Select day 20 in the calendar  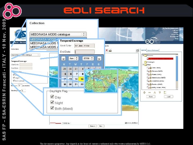pos(70,84)
